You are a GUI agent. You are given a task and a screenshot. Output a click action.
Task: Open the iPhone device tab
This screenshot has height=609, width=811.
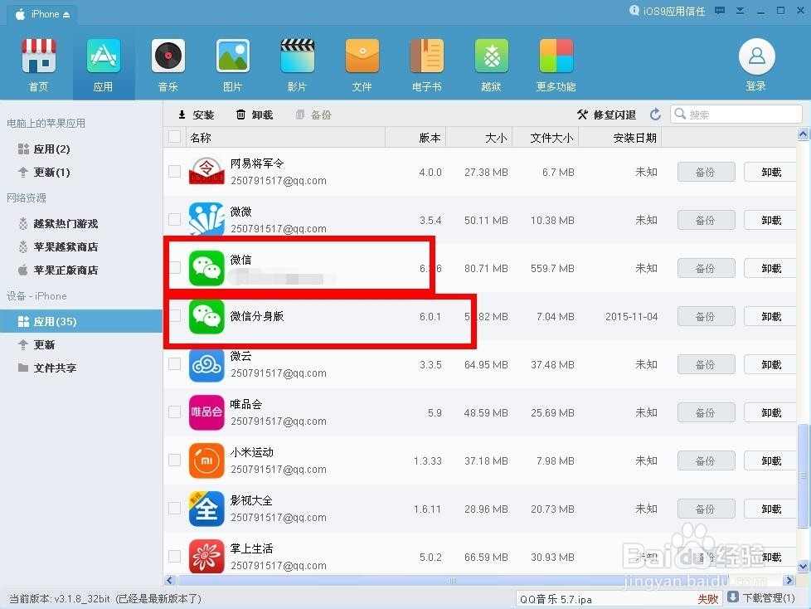[x=41, y=13]
